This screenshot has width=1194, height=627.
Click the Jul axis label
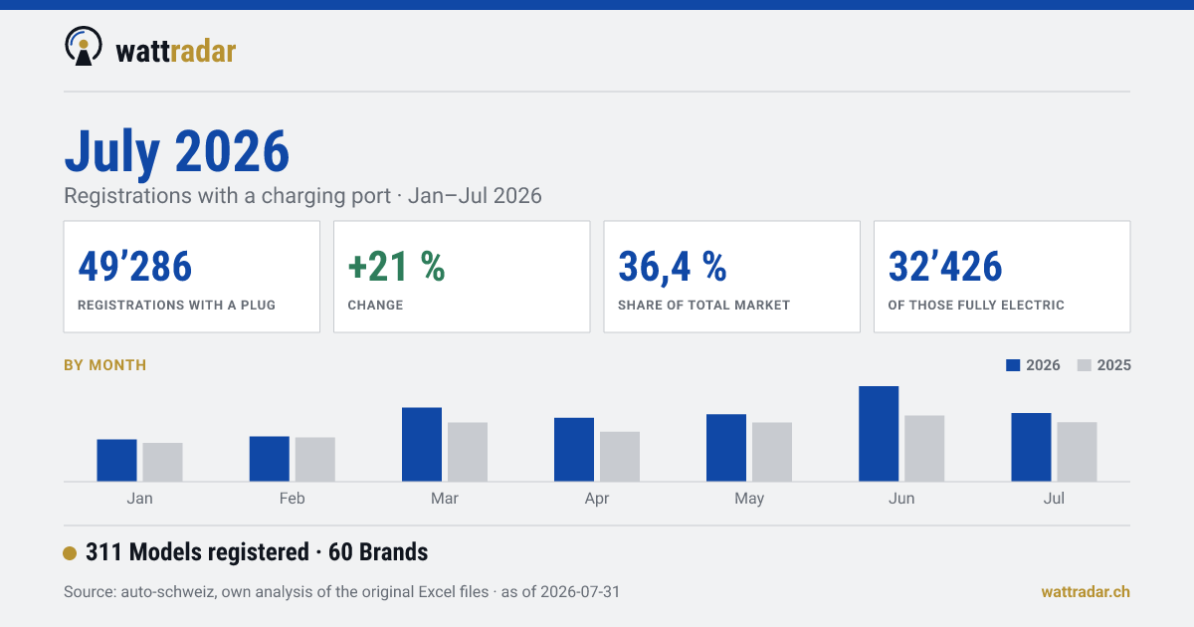point(1054,499)
